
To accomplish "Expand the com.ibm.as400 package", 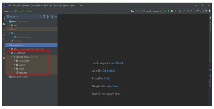I will point(14,61).
